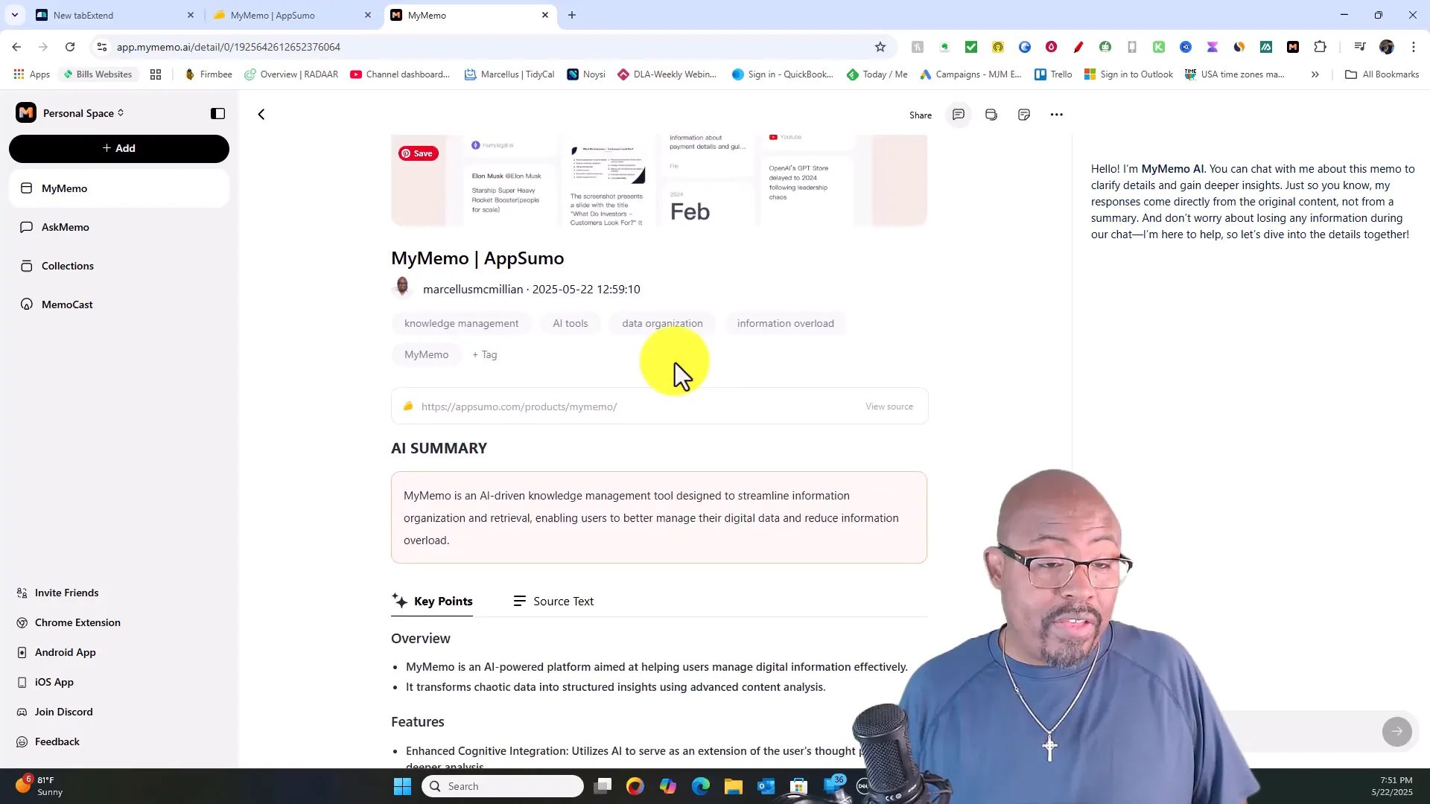Click the AI tools tag

(x=571, y=323)
